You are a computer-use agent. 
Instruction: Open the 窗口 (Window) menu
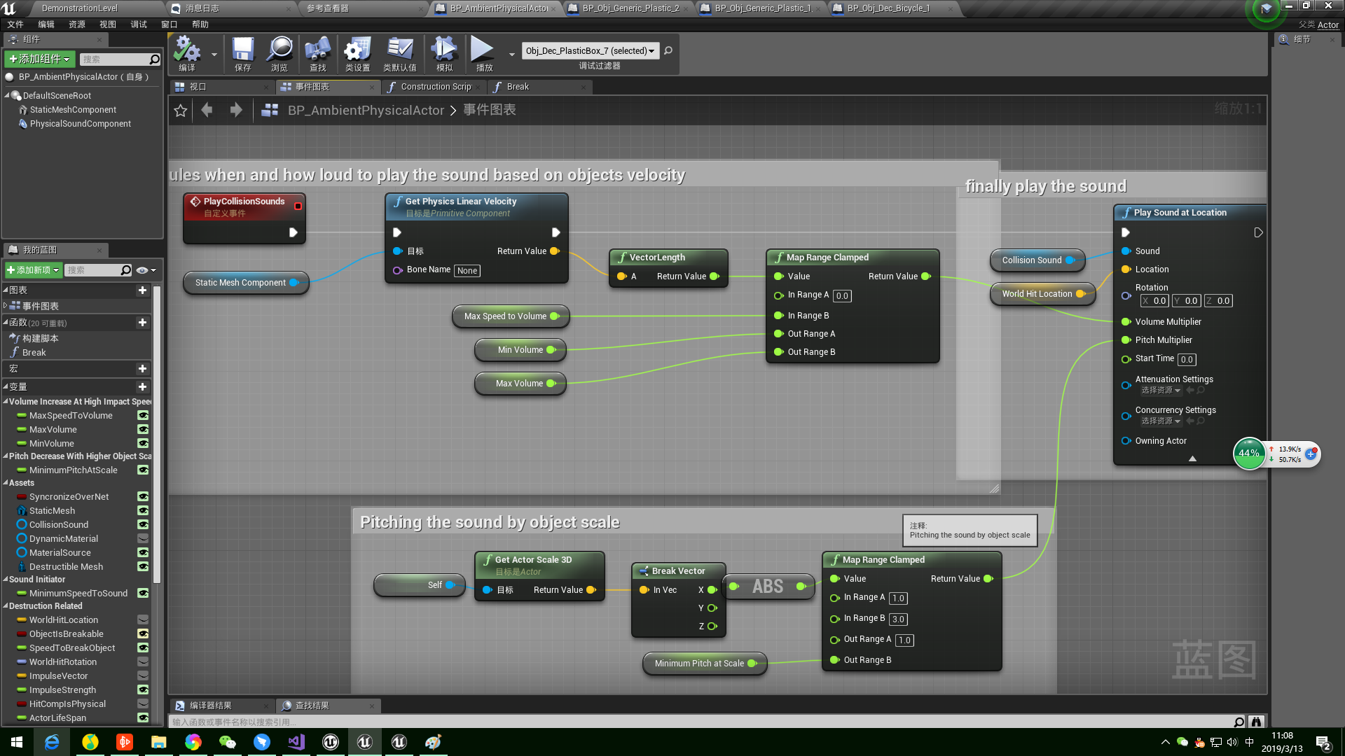[169, 24]
